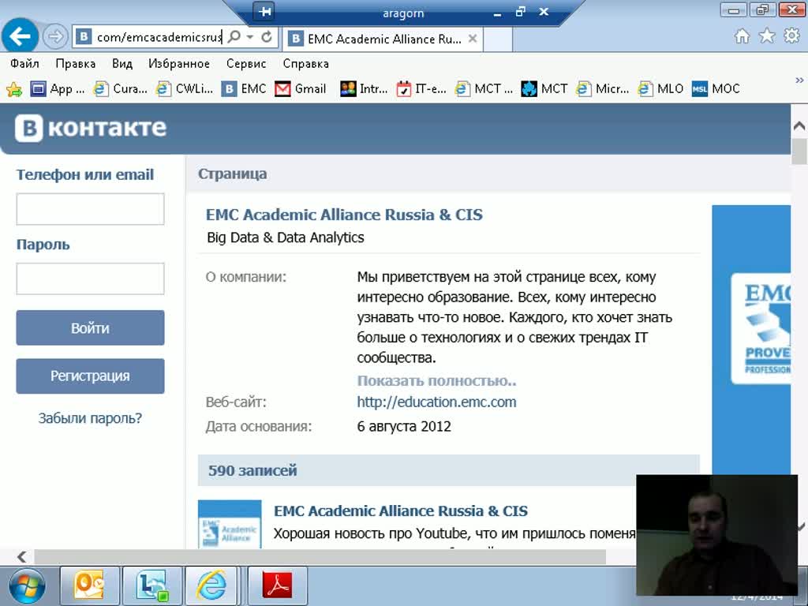Open the Избранное menu
This screenshot has height=606, width=808.
[179, 63]
